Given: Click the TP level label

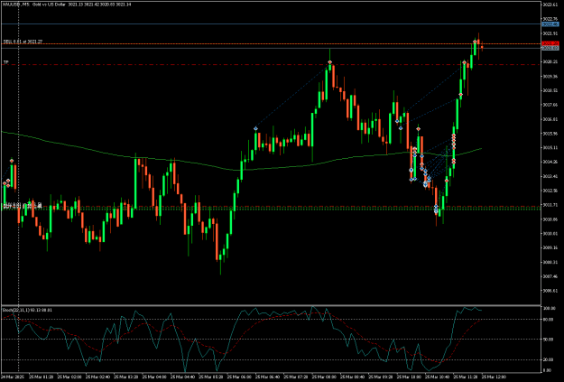Looking at the screenshot, I should point(5,62).
